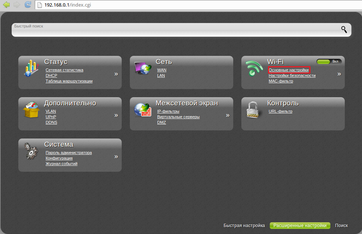Open Основные настройки Wi-Fi link

tap(289, 70)
